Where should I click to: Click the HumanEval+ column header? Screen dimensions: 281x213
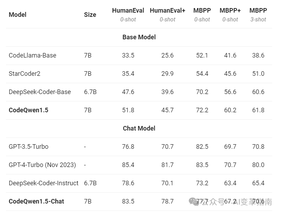pos(167,11)
